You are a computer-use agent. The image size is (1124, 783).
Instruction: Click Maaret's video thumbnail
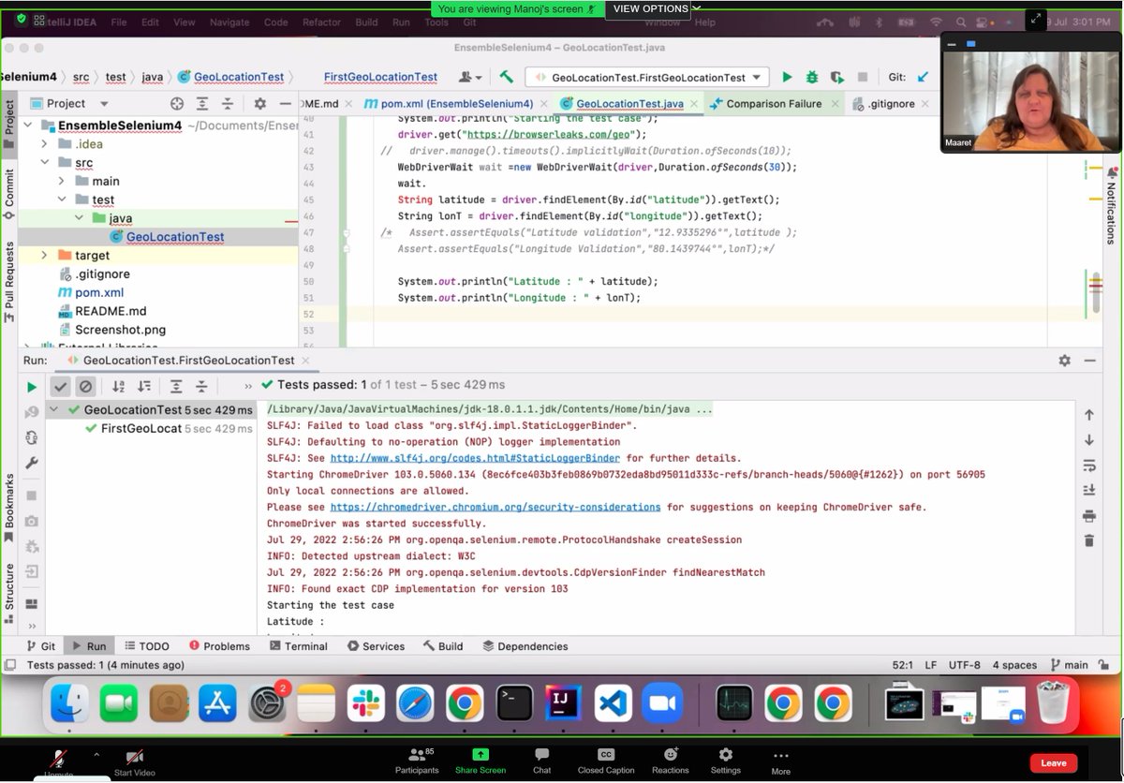tap(1030, 93)
